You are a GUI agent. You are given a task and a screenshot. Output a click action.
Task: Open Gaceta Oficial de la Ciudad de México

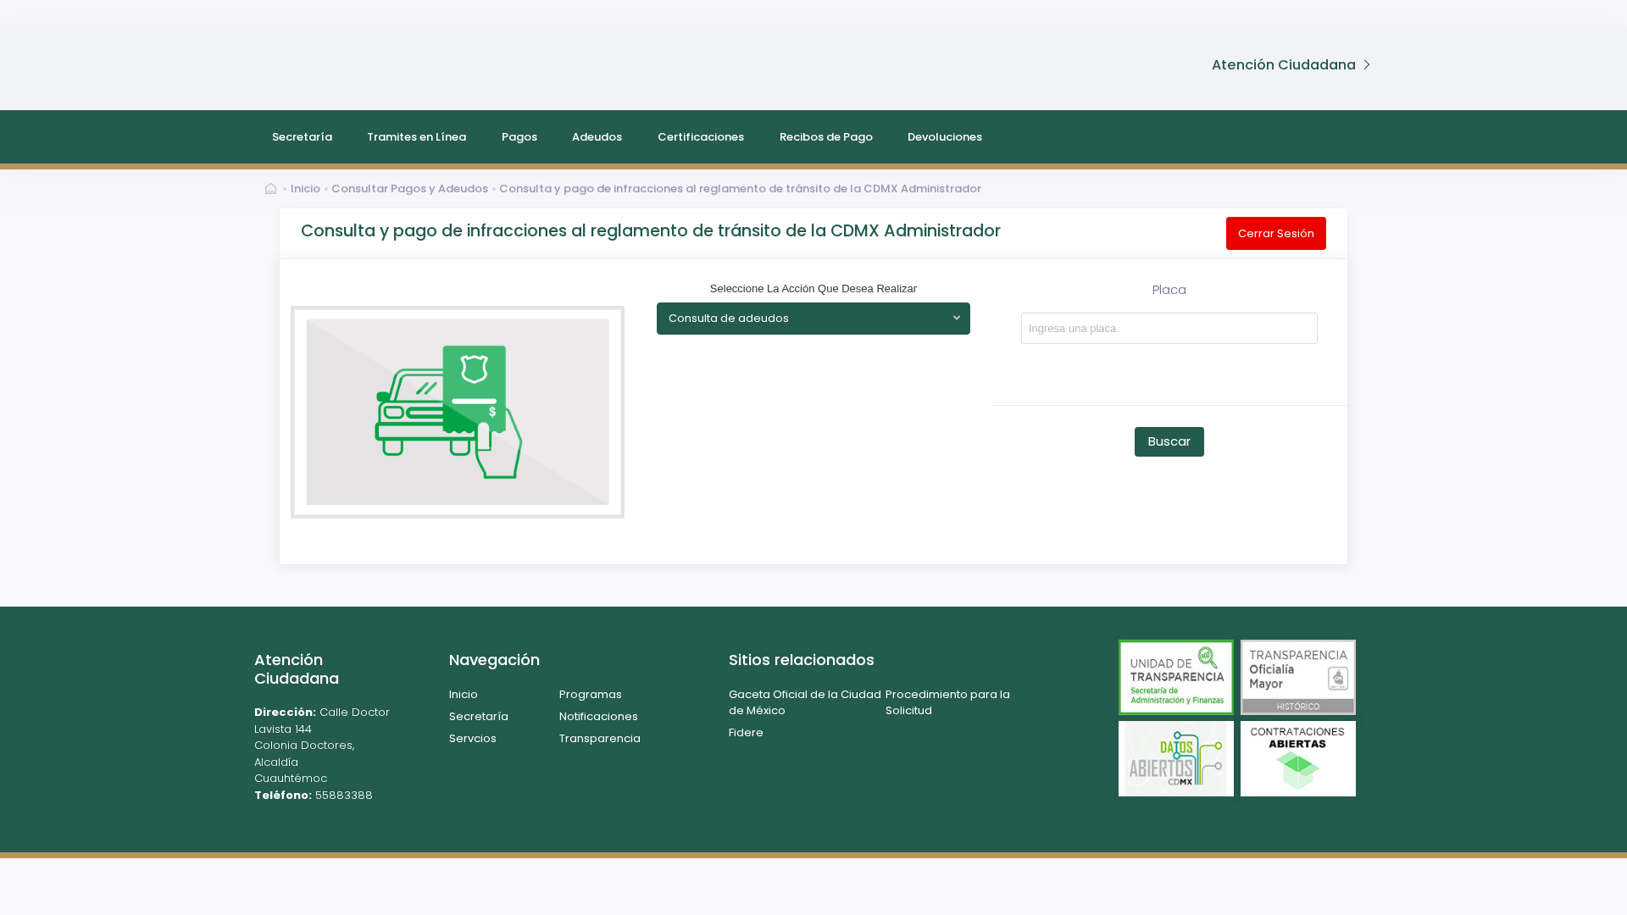(805, 702)
